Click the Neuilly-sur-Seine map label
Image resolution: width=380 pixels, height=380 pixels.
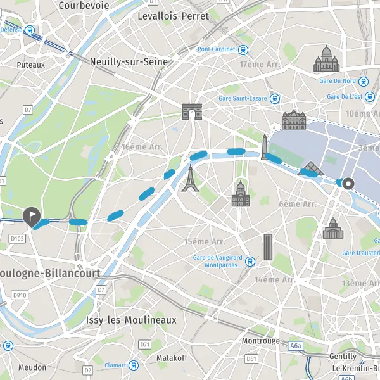point(129,62)
